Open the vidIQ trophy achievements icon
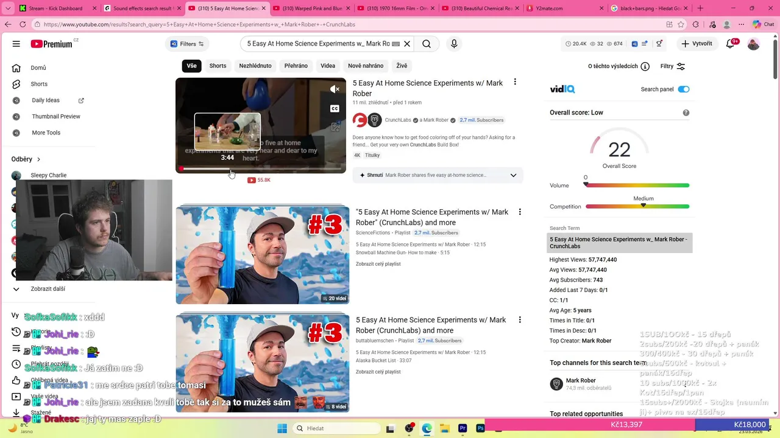Image resolution: width=780 pixels, height=438 pixels. click(x=659, y=44)
